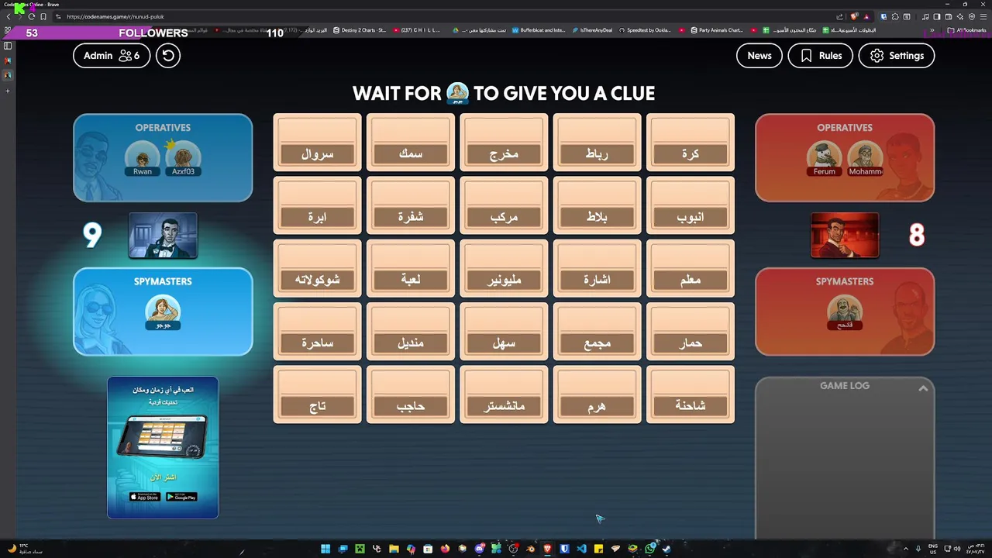The height and width of the screenshot is (558, 992).
Task: Open the Brave Shields lion icon
Action: click(x=855, y=16)
